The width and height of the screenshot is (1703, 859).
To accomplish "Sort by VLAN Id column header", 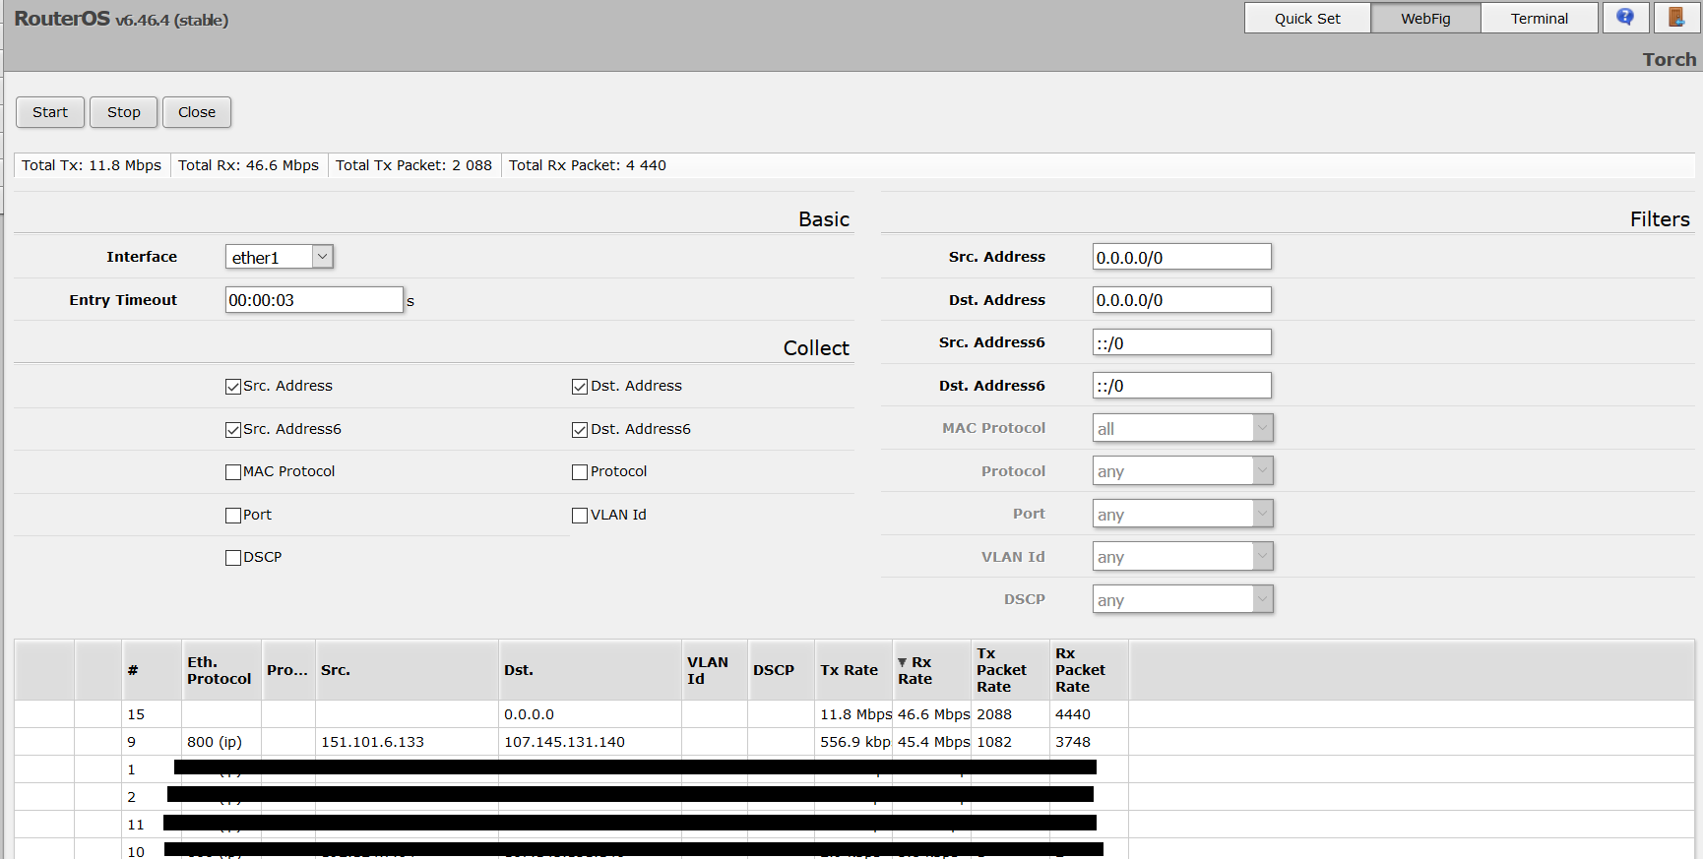I will tap(715, 670).
